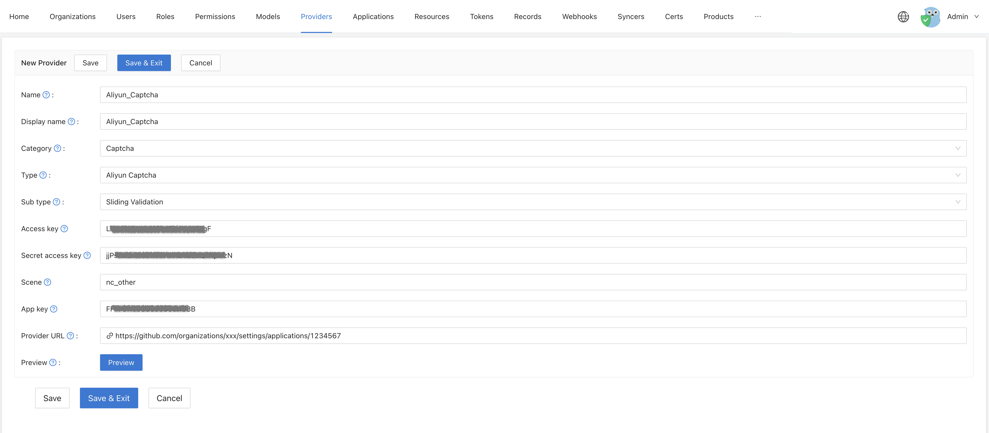This screenshot has height=433, width=989.
Task: Click help icon beside Category label
Action: click(57, 148)
